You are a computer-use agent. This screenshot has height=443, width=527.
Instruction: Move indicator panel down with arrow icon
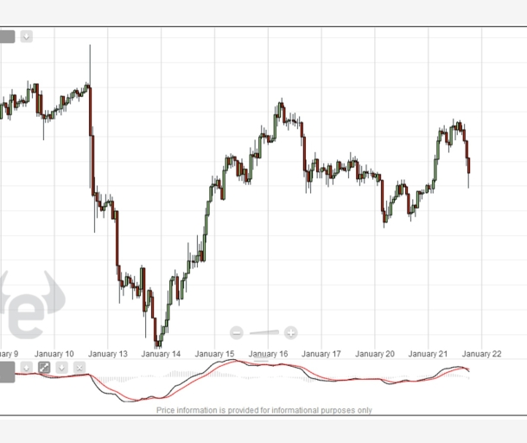pyautogui.click(x=62, y=367)
